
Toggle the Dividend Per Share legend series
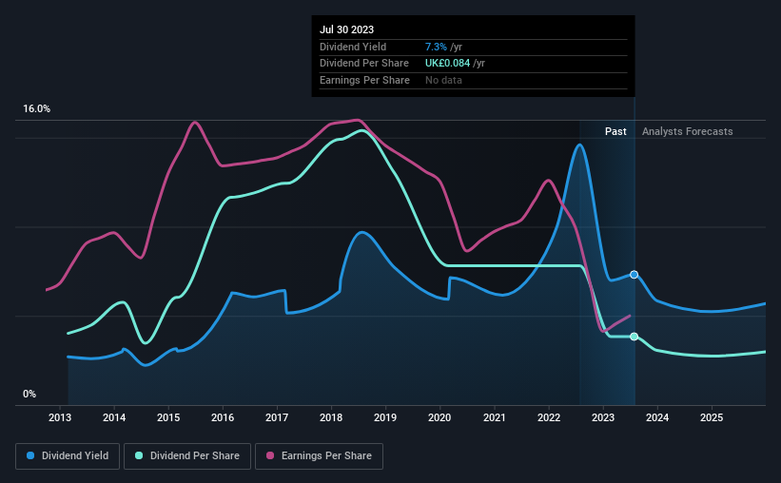pyautogui.click(x=187, y=456)
